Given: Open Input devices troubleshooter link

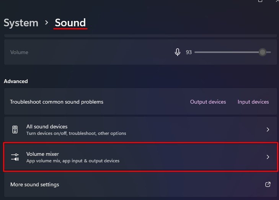Looking at the screenshot, I should (x=253, y=102).
